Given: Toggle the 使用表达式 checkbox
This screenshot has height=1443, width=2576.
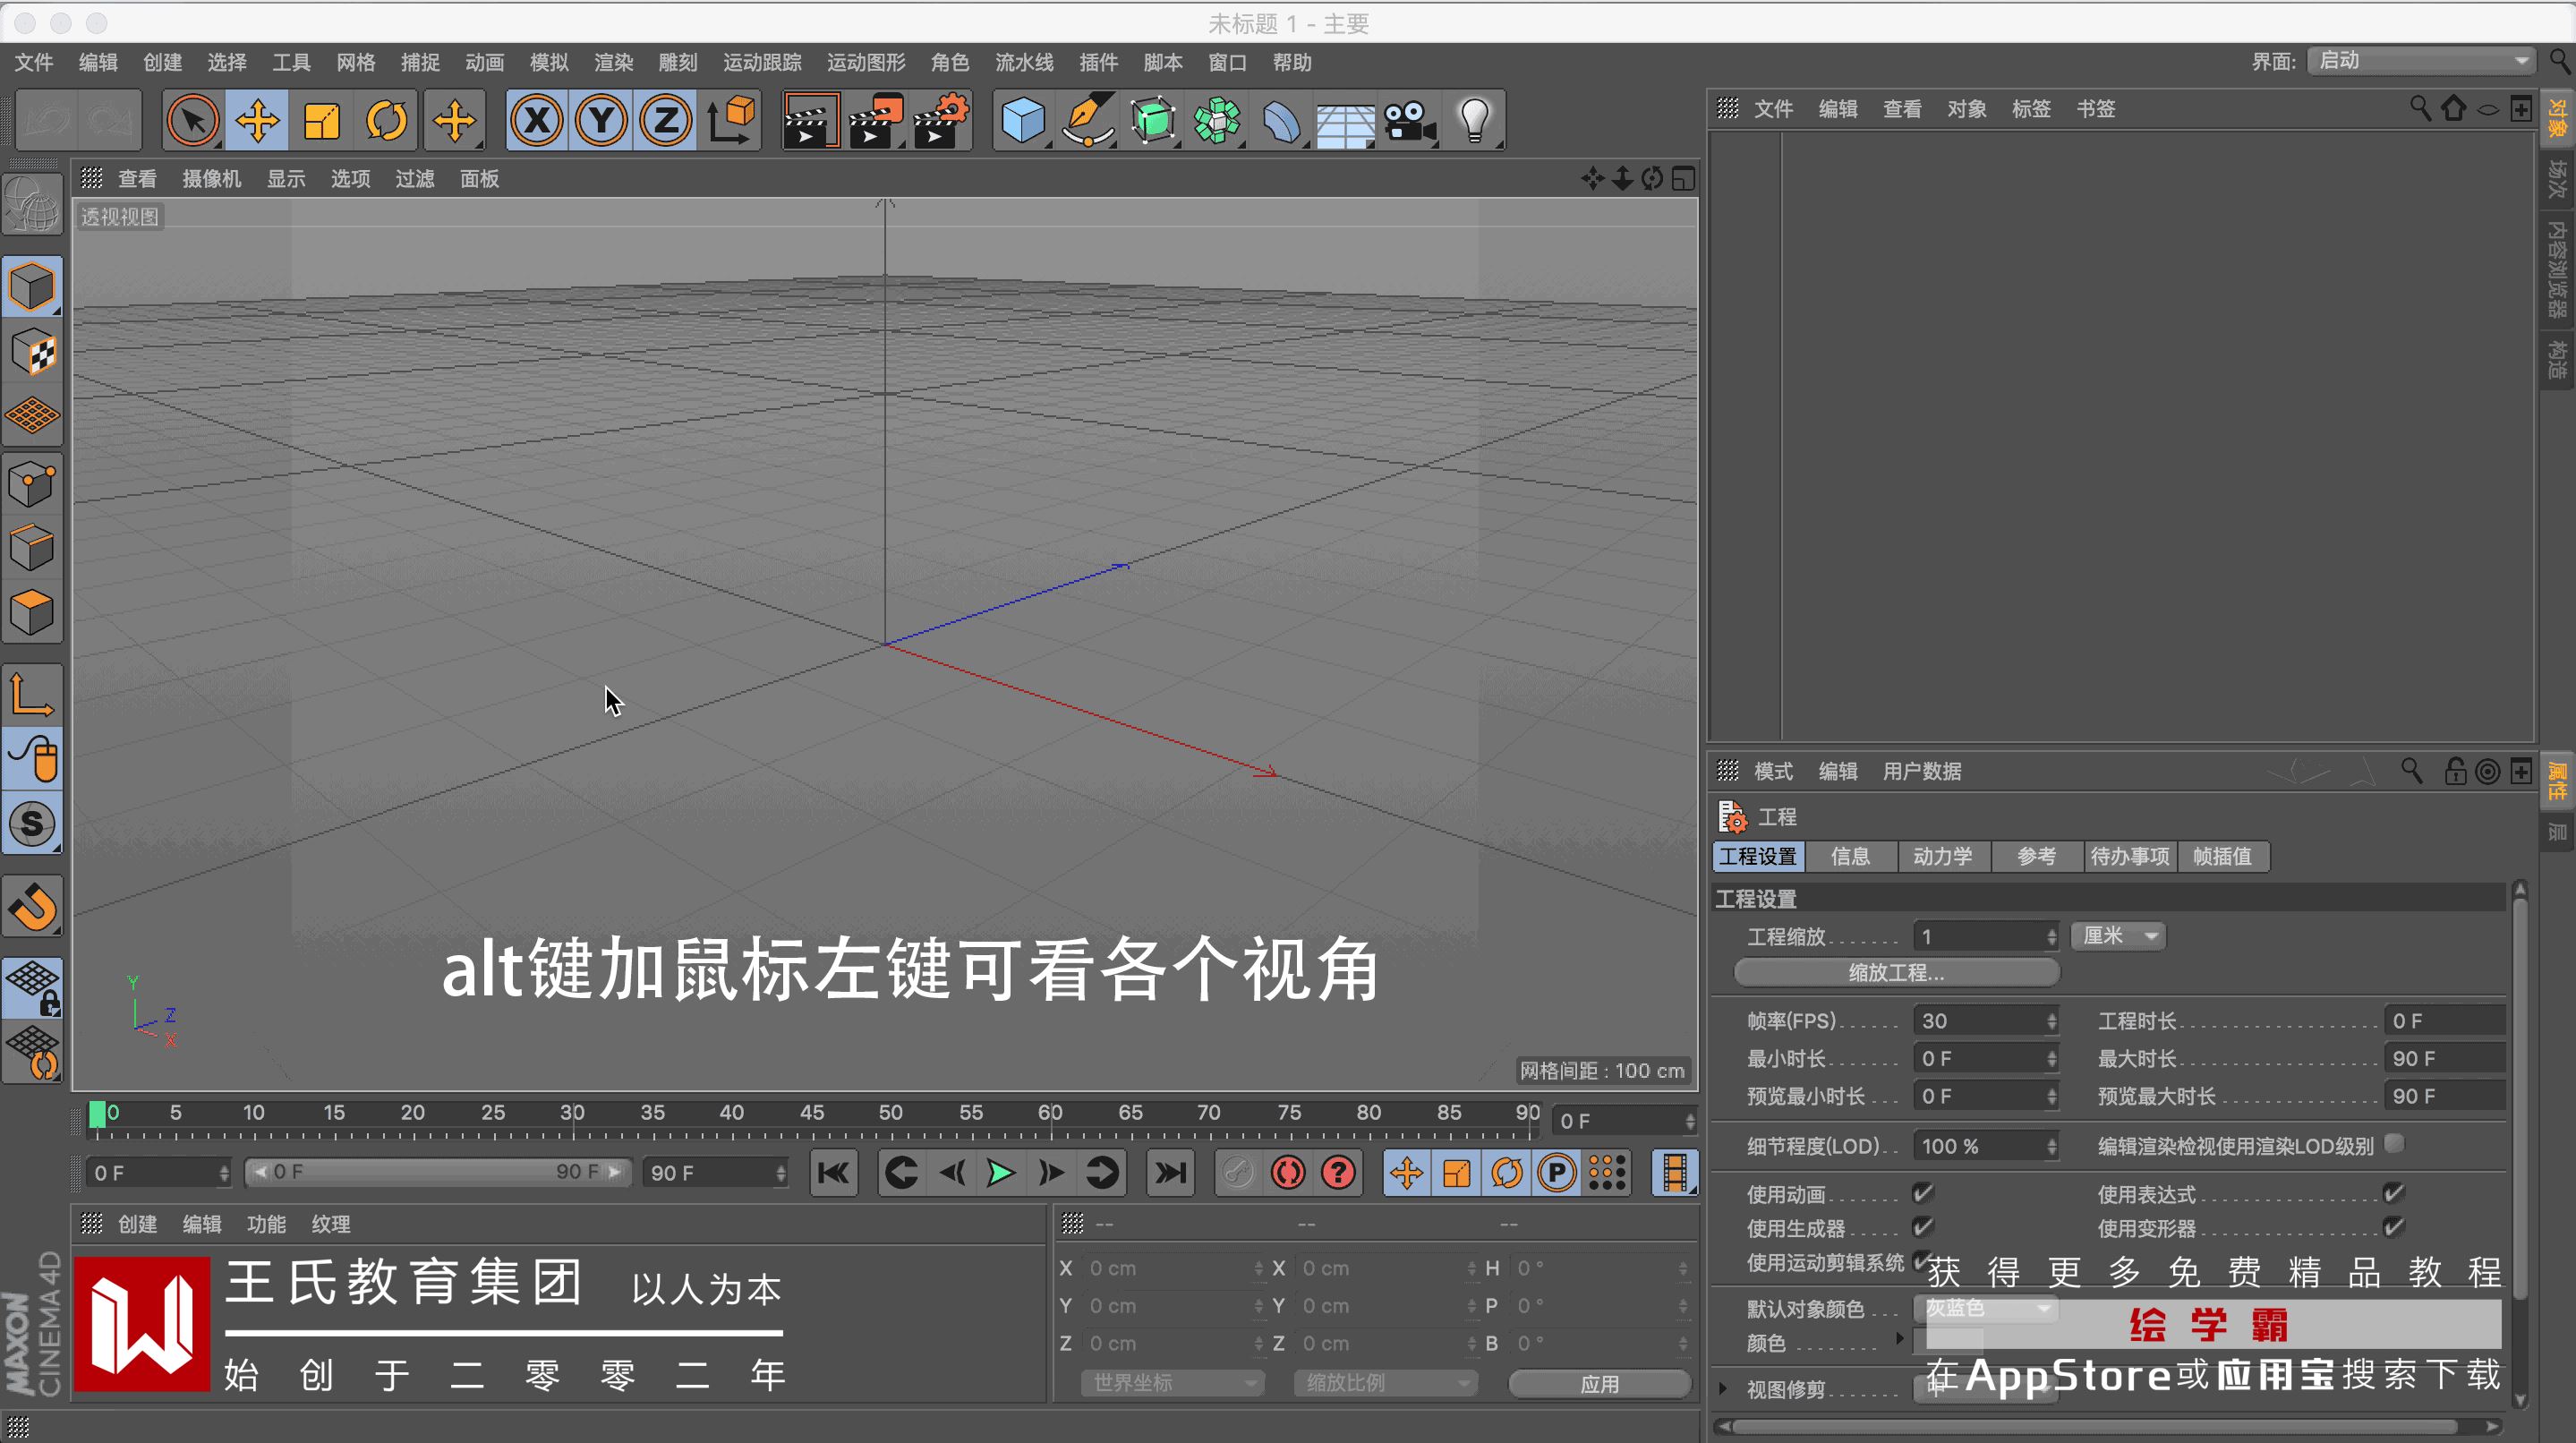Looking at the screenshot, I should (2393, 1193).
